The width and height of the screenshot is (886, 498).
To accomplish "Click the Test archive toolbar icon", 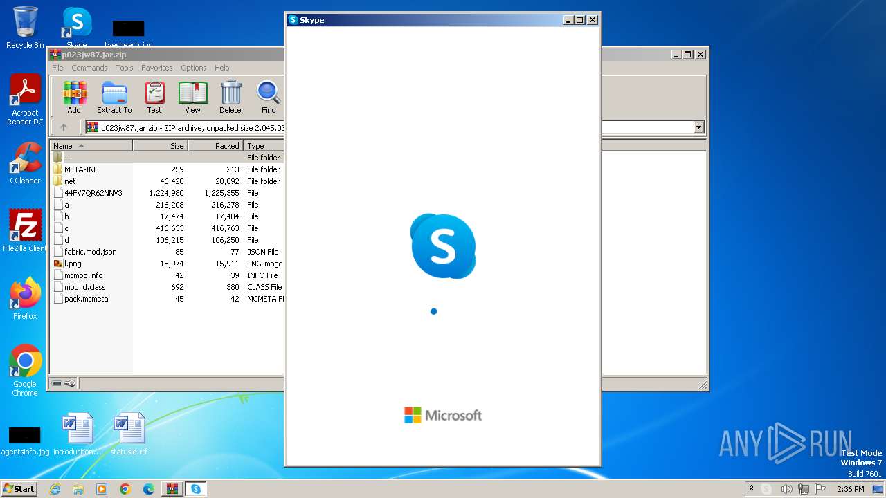I will pyautogui.click(x=154, y=98).
